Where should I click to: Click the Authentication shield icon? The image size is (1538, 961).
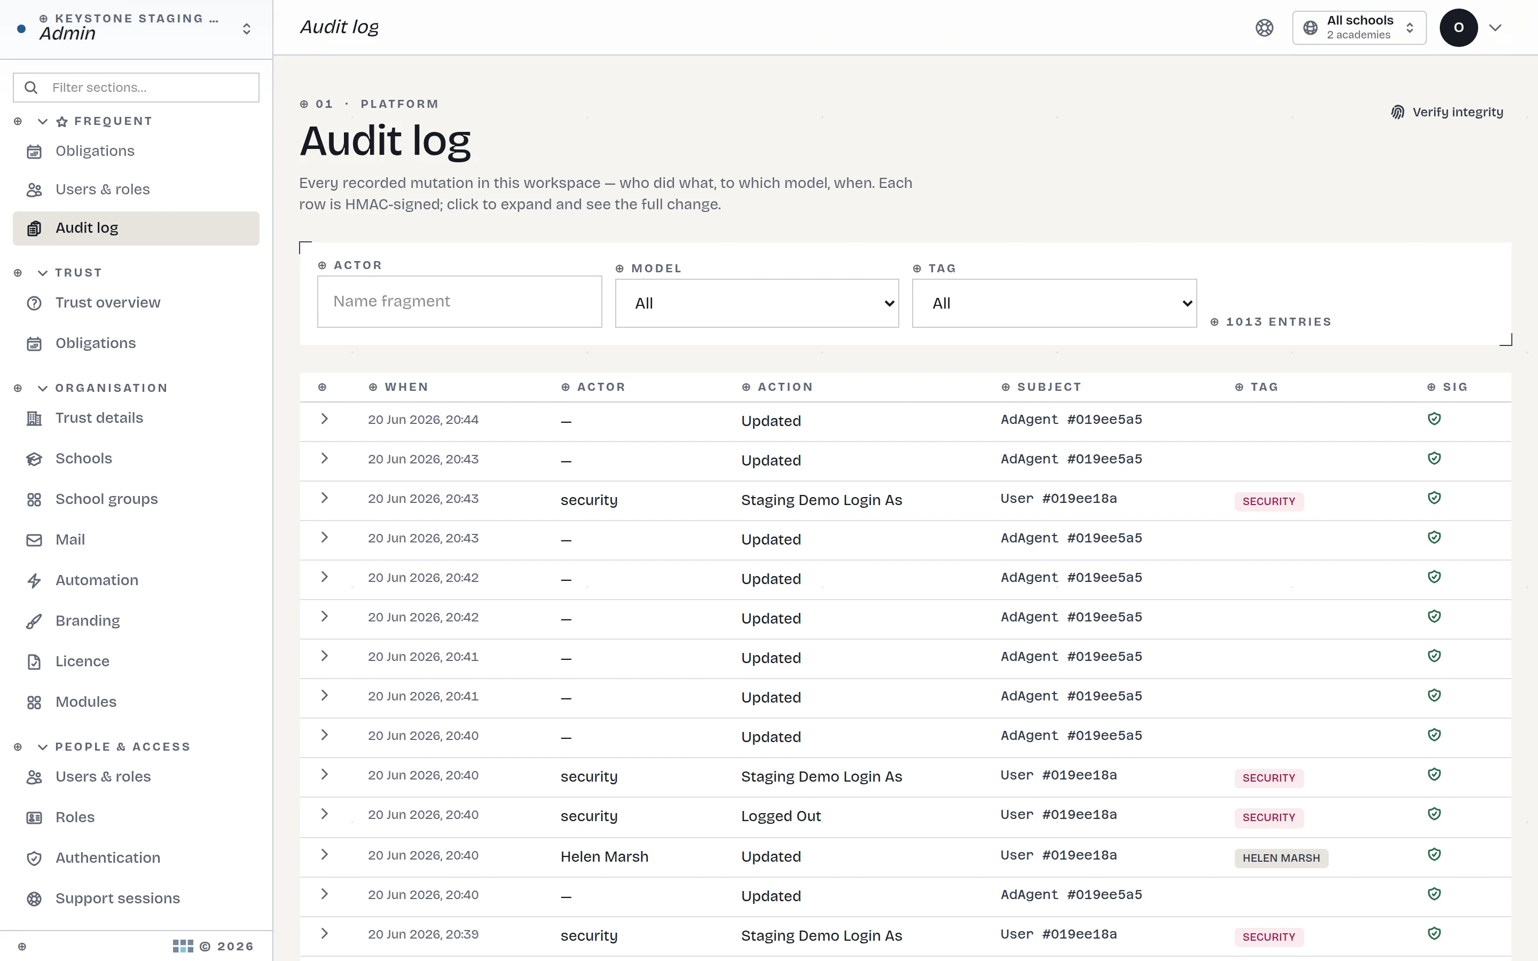pyautogui.click(x=34, y=858)
